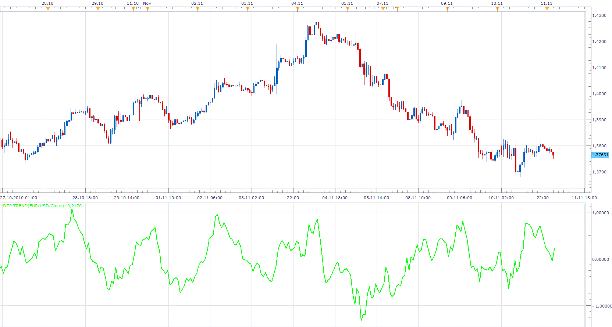Select the DZP TREND indicator label
The image size is (612, 327).
click(43, 206)
